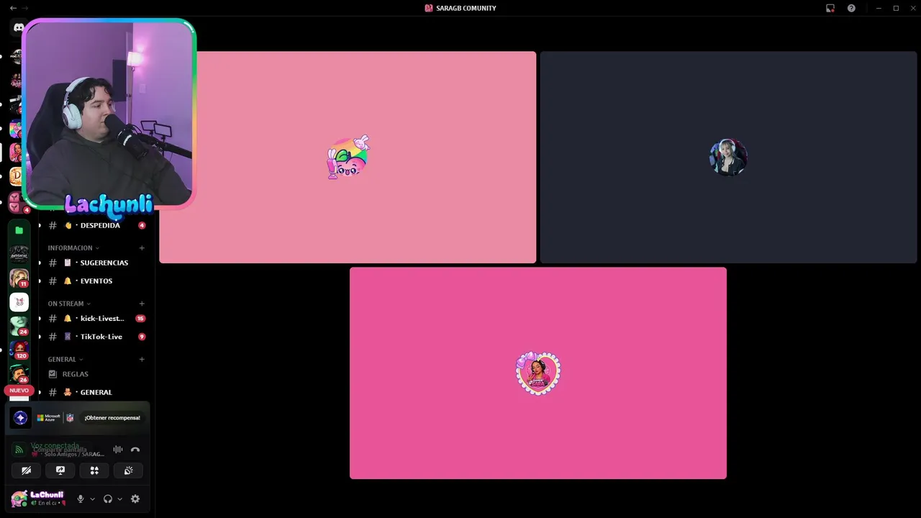The width and height of the screenshot is (921, 518).
Task: Click the 15 unread badge on kick-Livestream
Action: click(140, 318)
